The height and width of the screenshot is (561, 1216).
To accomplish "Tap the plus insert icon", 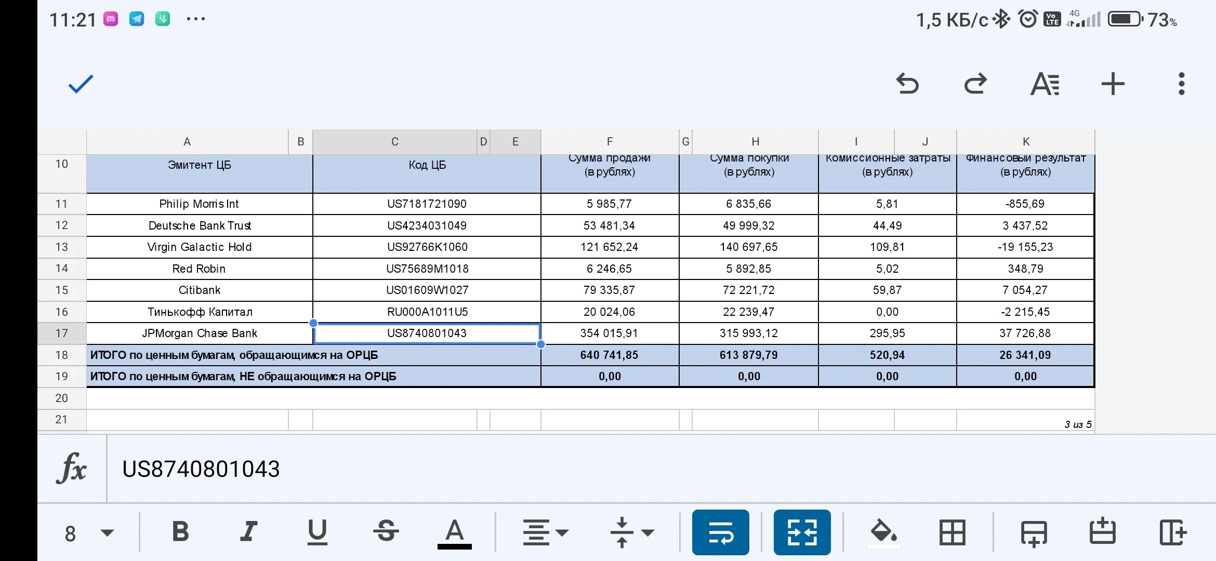I will (x=1113, y=84).
